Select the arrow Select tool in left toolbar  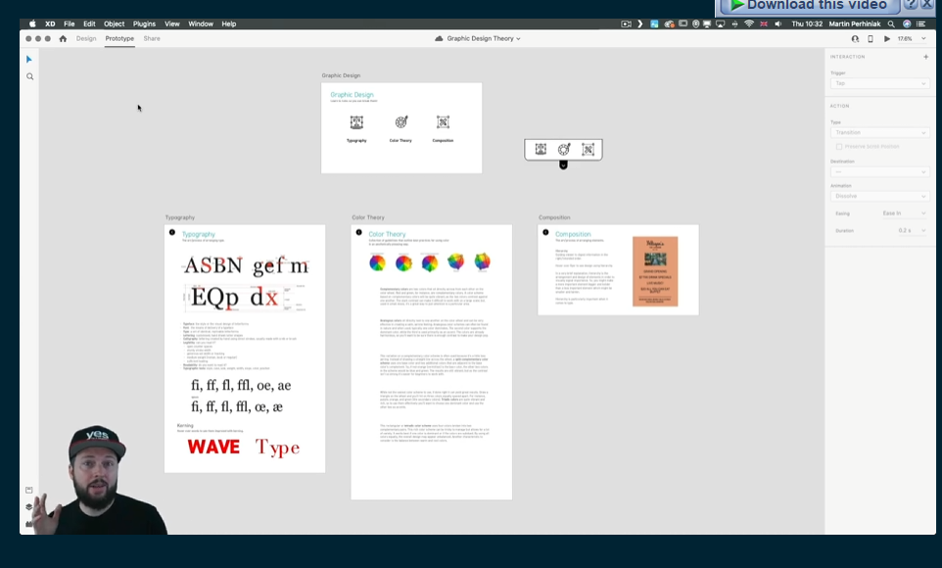click(x=28, y=60)
